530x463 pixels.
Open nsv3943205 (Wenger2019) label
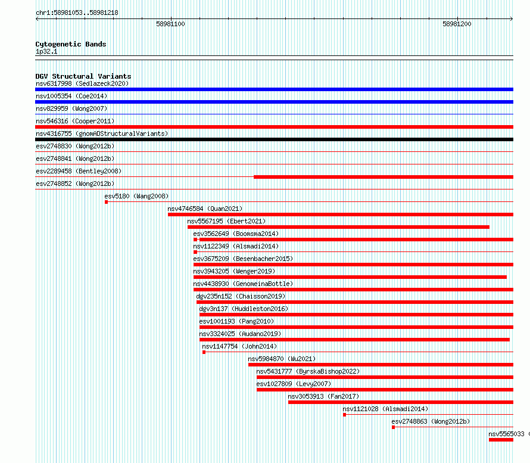click(234, 271)
